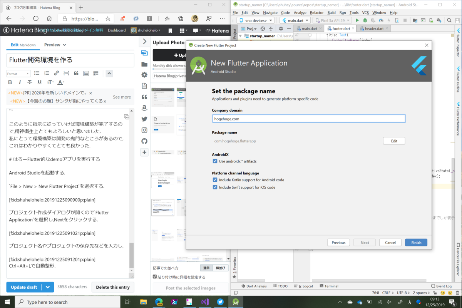Toggle Include Kotlin support for Android code
The width and height of the screenshot is (462, 308).
215,180
